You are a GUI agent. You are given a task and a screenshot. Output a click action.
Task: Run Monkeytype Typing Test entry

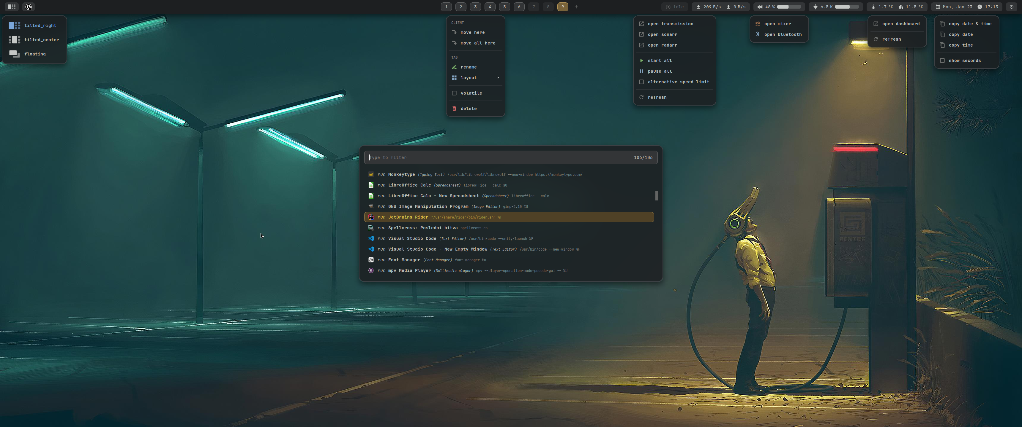509,174
